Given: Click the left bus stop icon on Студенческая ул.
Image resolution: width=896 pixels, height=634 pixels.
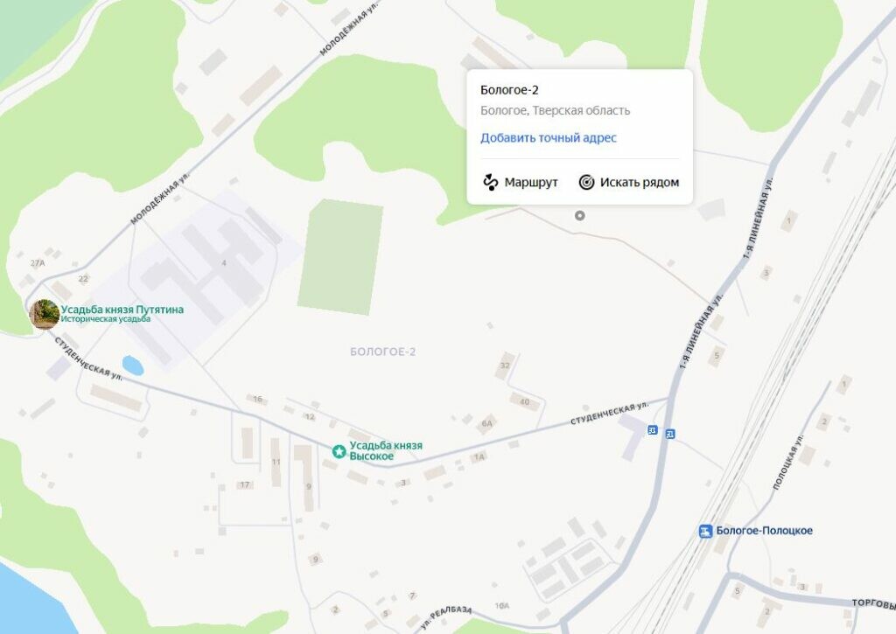Looking at the screenshot, I should click(x=653, y=430).
